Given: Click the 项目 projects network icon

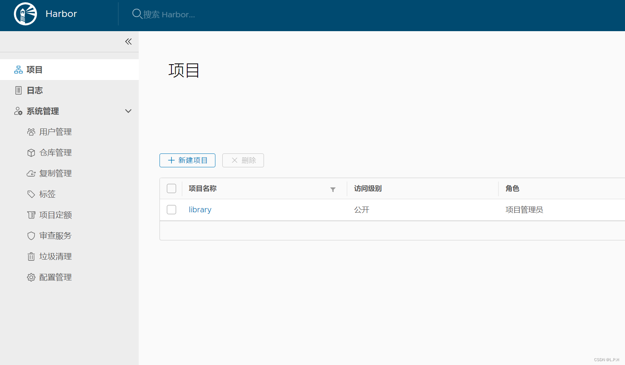Looking at the screenshot, I should [x=18, y=70].
